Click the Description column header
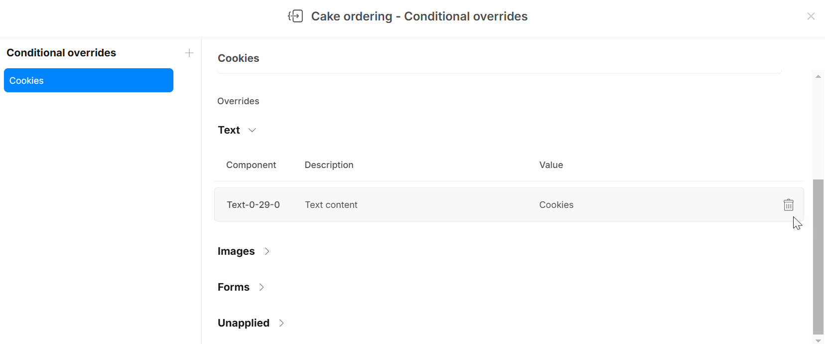825x344 pixels. (x=329, y=165)
